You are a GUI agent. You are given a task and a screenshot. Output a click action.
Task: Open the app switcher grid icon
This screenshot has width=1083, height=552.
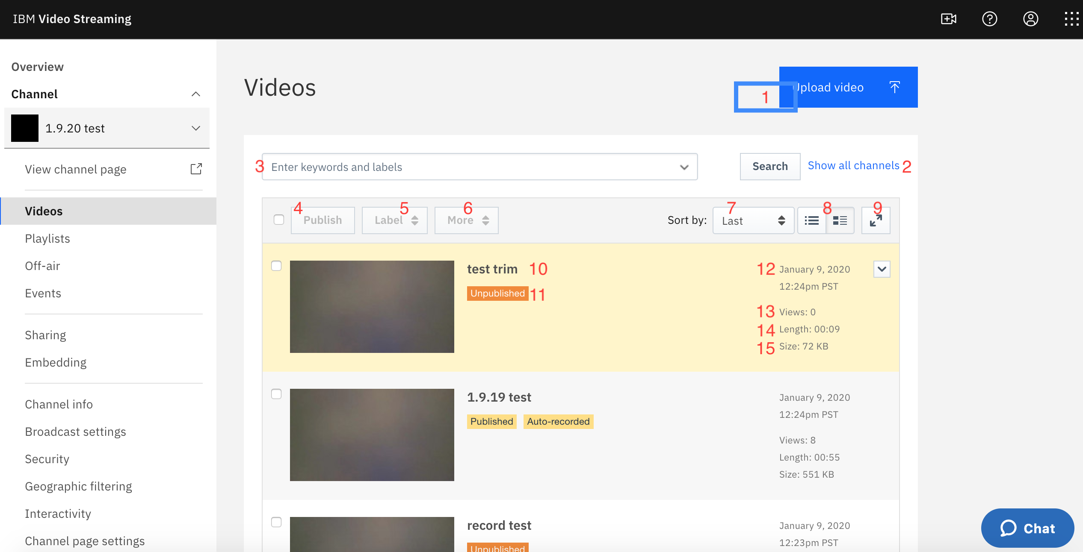click(1071, 19)
